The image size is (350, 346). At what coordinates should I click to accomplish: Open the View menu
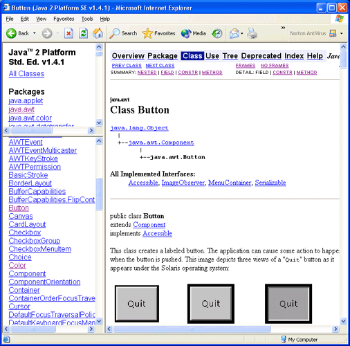pyautogui.click(x=42, y=19)
